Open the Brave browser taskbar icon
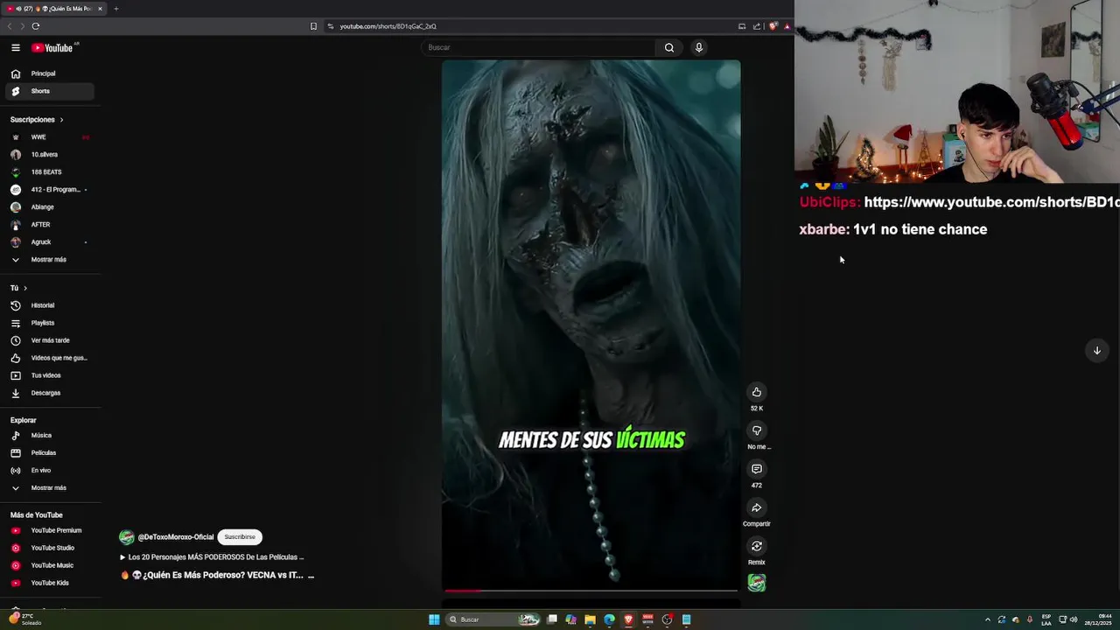1120x630 pixels. coord(629,619)
